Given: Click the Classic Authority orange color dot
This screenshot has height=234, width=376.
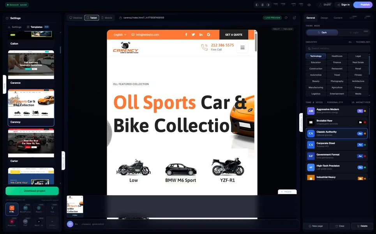Looking at the screenshot, I should [365, 133].
